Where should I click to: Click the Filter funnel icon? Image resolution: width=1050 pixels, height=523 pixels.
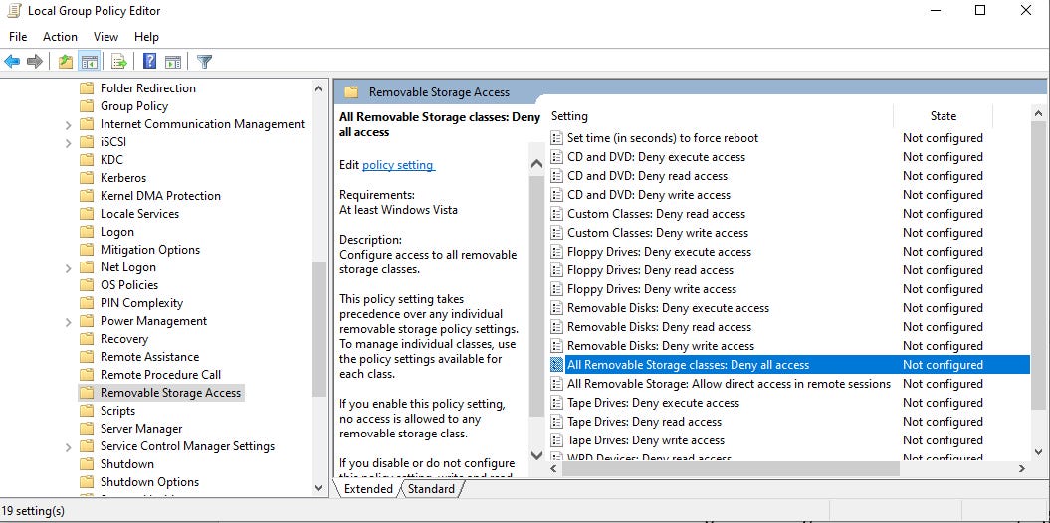coord(204,62)
